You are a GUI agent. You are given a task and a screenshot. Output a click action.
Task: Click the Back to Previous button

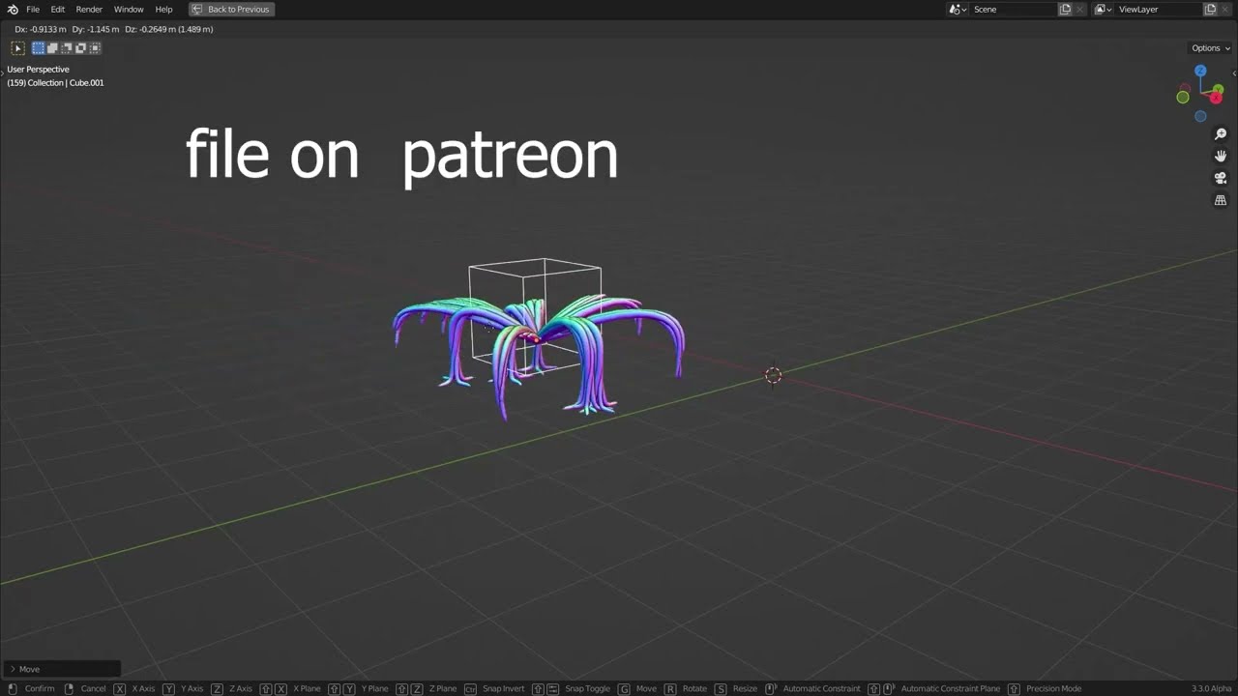tap(231, 9)
